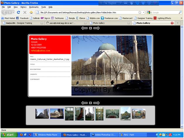The width and height of the screenshot is (184, 138).
Task: Open the Tools menu
Action: click(44, 7)
